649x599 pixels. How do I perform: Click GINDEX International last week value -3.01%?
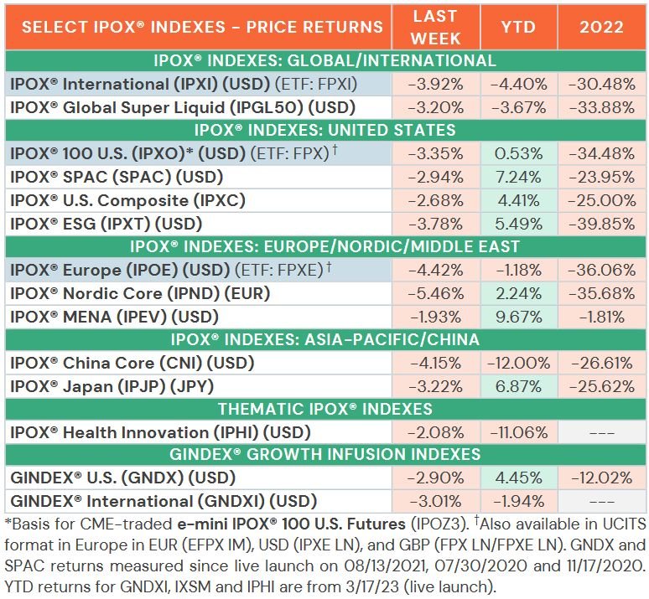[x=436, y=502]
